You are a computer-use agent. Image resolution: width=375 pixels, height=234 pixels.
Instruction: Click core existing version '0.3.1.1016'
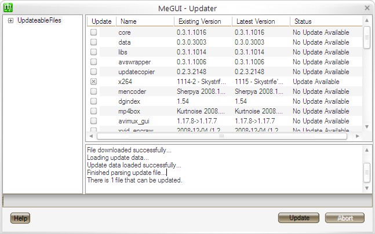[x=191, y=32]
